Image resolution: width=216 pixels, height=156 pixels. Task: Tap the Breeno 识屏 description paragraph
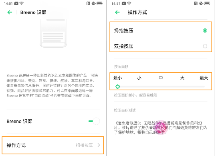[x=52, y=85]
